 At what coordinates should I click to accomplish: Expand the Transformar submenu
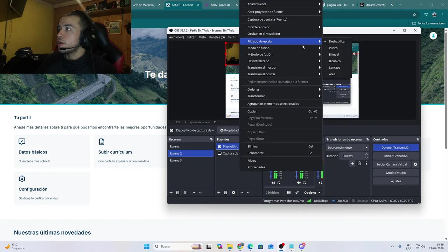[281, 96]
